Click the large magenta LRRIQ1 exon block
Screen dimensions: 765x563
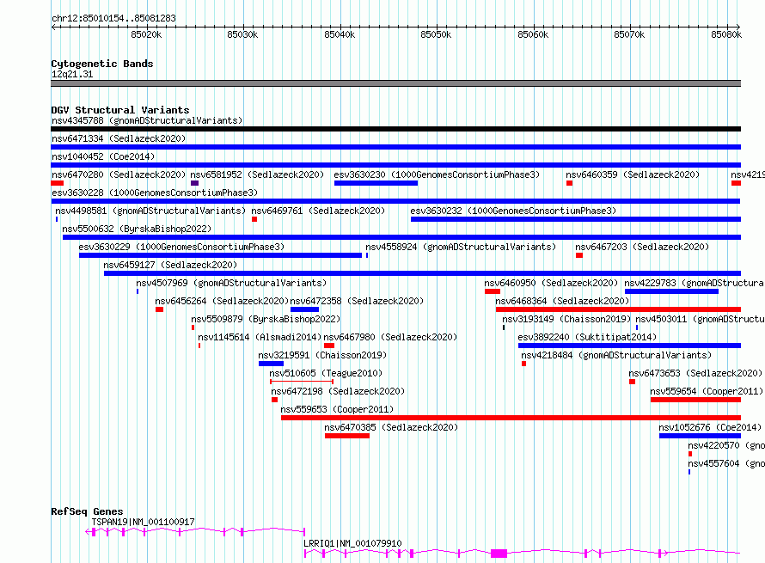pyautogui.click(x=499, y=554)
